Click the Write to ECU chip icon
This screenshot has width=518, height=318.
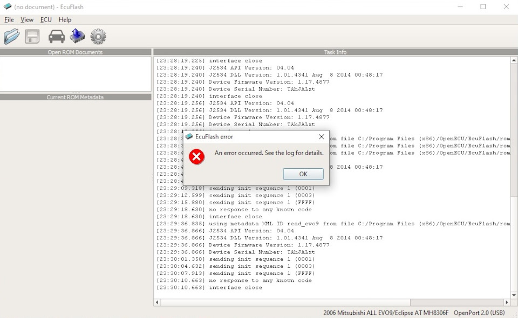[x=78, y=36]
